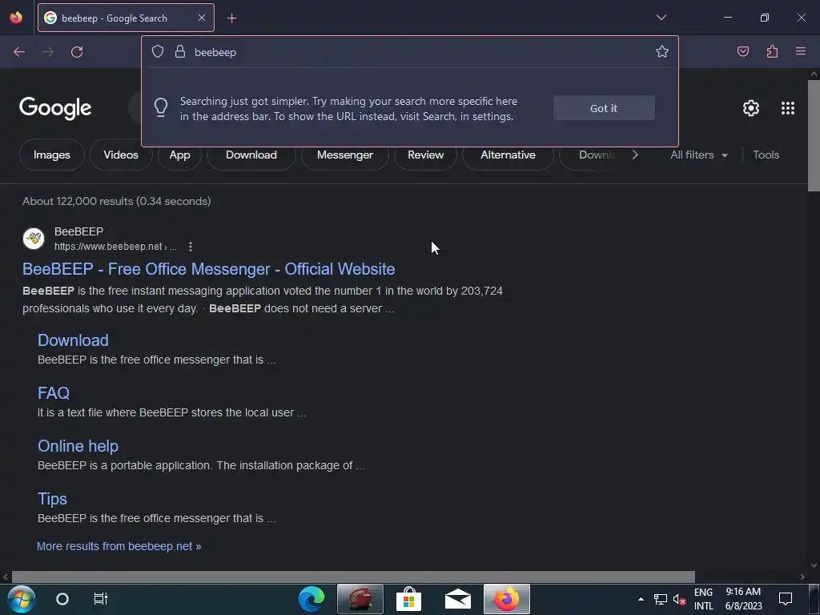Save the page to Pocket
Screen dimensions: 820x615
(x=742, y=52)
